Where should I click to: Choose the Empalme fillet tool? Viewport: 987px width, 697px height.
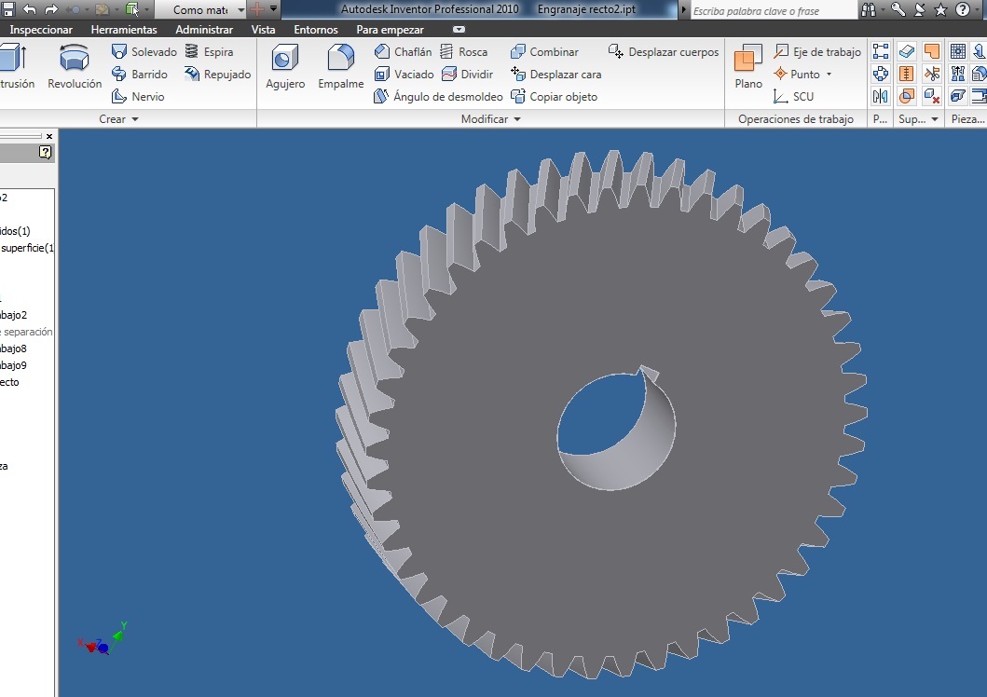click(340, 67)
